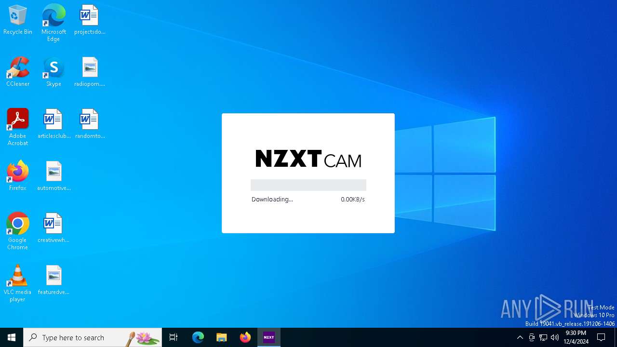Click the Show desktop taskbar sliver
Viewport: 617px width, 347px height.
(x=616, y=337)
